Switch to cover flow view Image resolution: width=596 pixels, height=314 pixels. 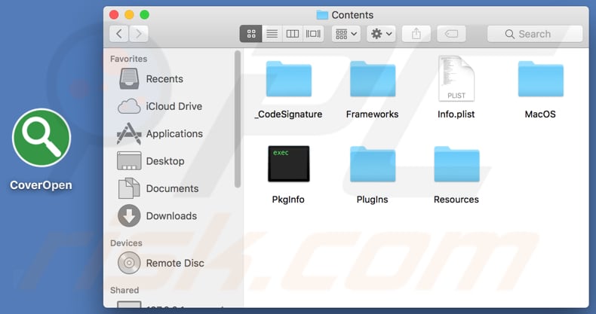click(x=313, y=34)
